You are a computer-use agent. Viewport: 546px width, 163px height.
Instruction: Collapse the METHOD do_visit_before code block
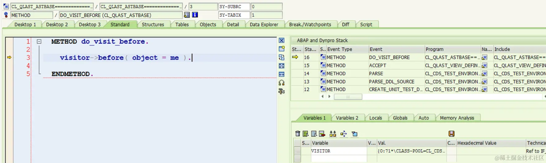pos(39,41)
